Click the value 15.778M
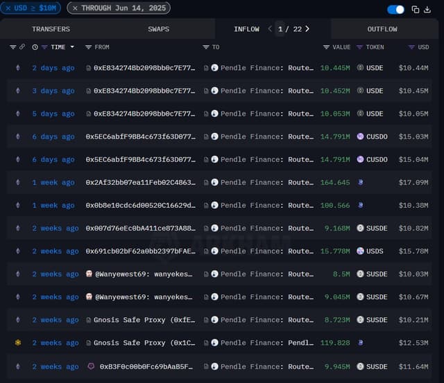This screenshot has width=444, height=383. 335,251
